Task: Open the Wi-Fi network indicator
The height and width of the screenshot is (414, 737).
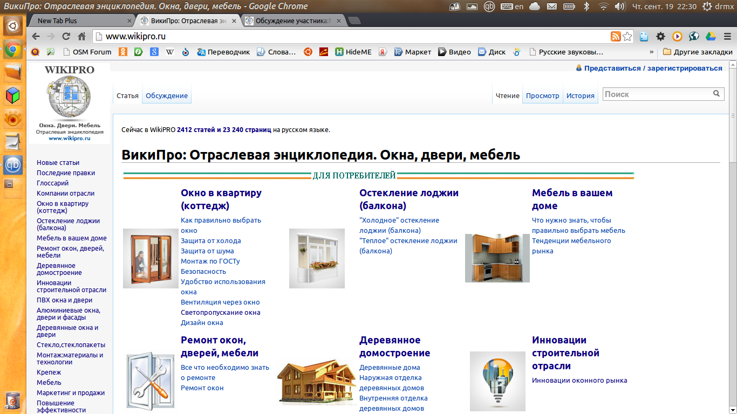Action: pos(603,6)
